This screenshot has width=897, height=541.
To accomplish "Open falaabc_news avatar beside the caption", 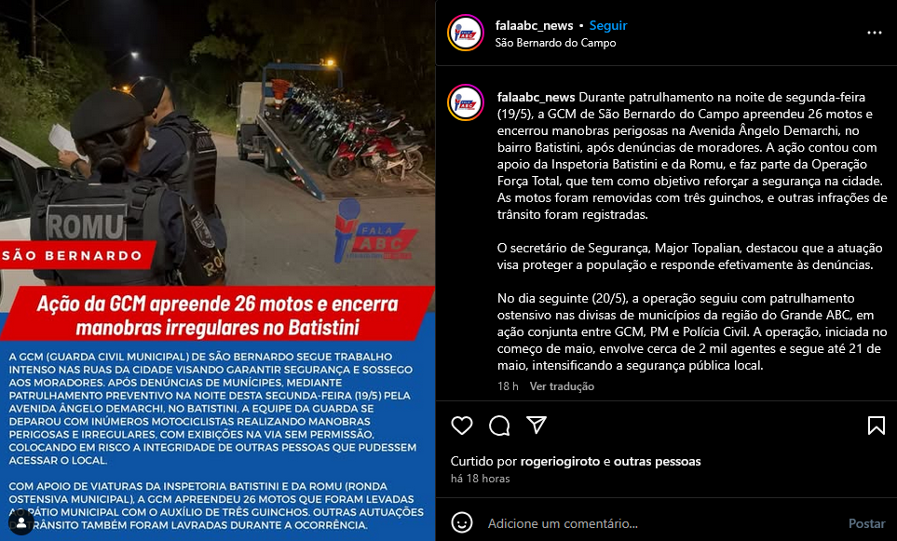I will pyautogui.click(x=466, y=102).
